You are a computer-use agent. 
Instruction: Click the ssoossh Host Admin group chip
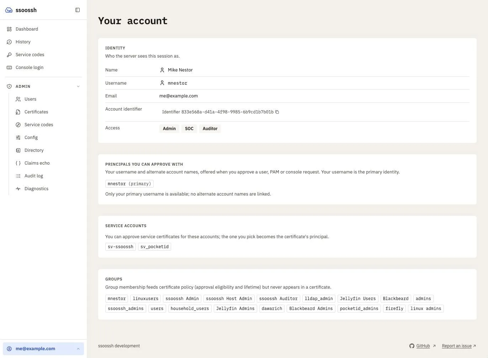(x=229, y=299)
